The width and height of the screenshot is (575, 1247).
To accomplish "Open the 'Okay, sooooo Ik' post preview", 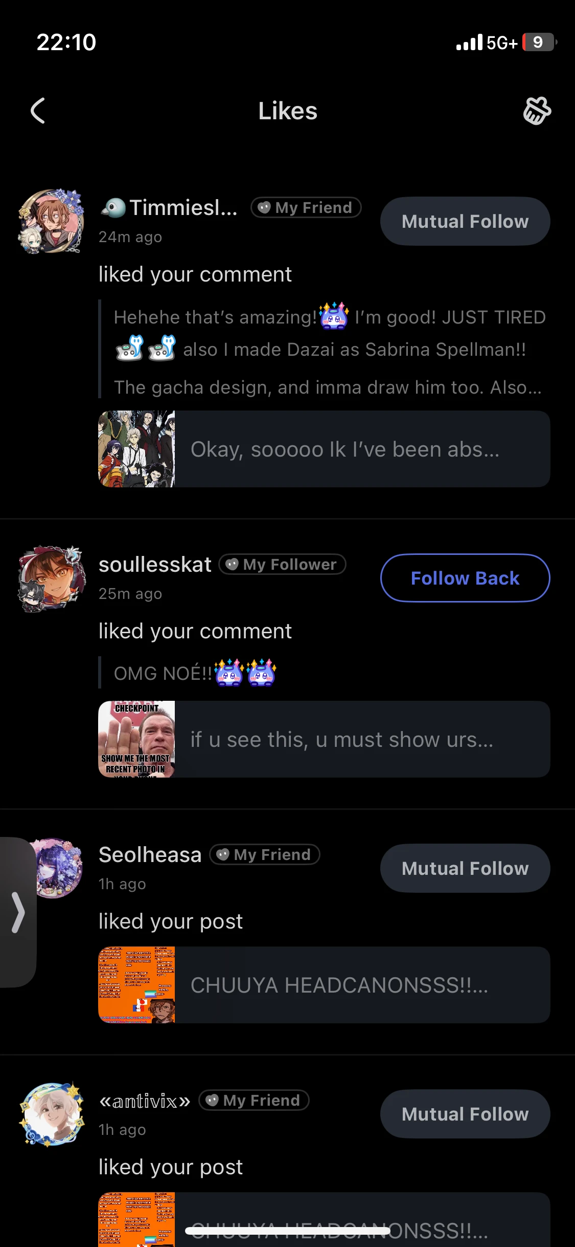I will pyautogui.click(x=324, y=449).
